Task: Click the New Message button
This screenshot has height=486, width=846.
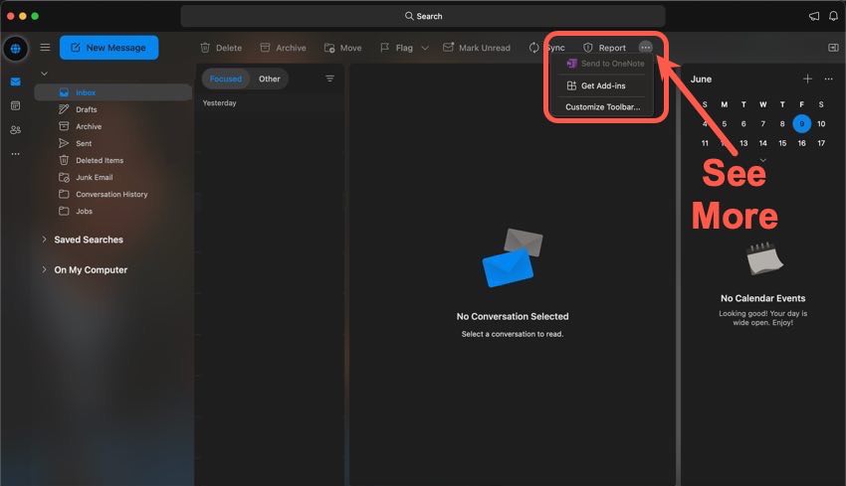Action: coord(109,48)
